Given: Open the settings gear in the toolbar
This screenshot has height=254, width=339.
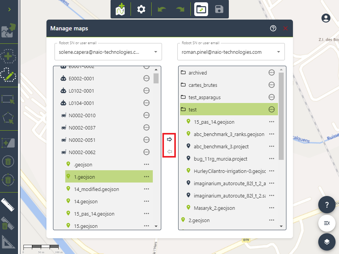Looking at the screenshot, I should (x=141, y=9).
